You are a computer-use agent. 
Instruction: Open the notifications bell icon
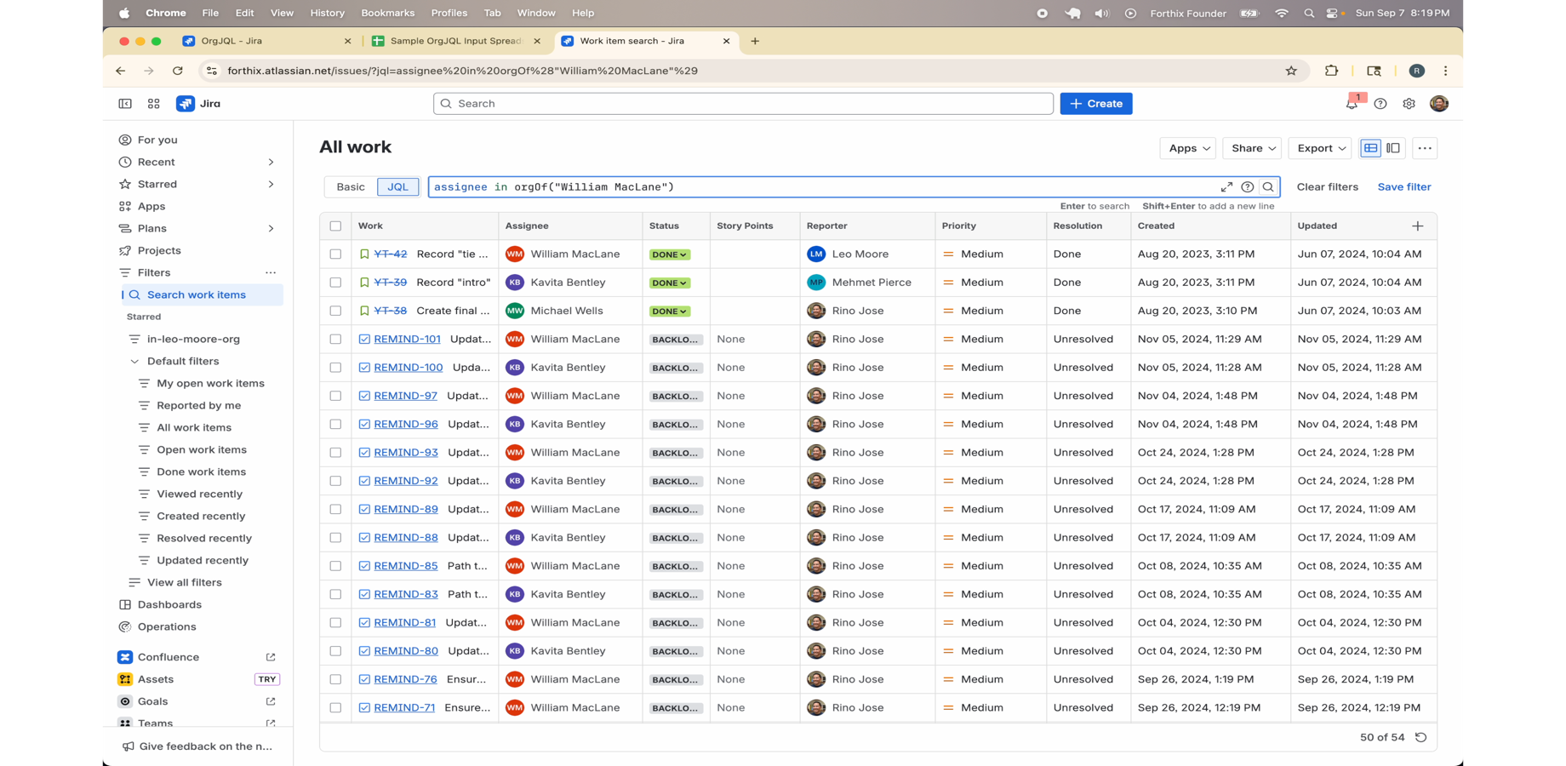[x=1352, y=104]
